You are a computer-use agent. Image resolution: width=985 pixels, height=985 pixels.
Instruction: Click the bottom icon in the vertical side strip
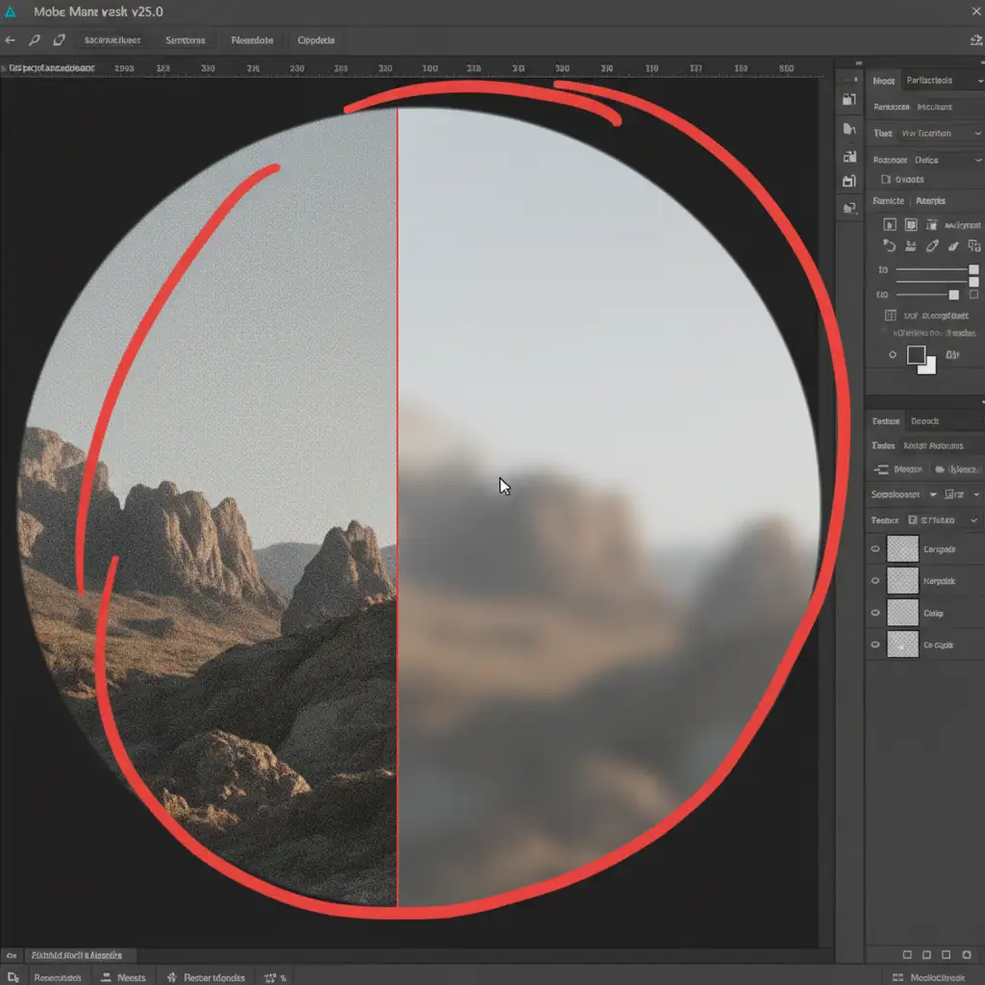pyautogui.click(x=848, y=207)
